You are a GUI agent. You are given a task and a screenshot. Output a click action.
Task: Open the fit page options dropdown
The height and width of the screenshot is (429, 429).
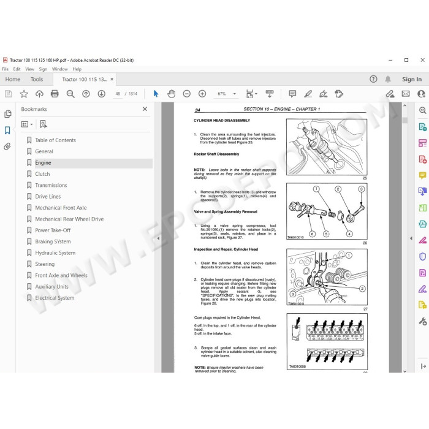coord(251,94)
